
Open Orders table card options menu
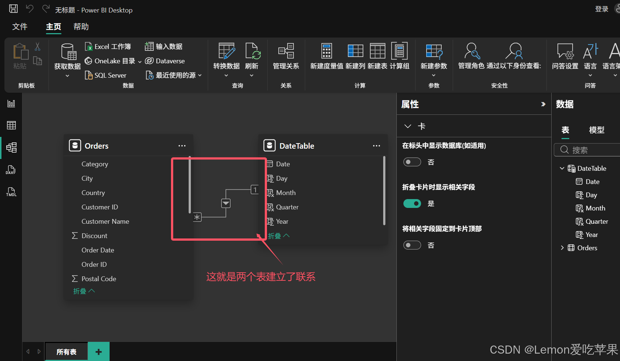click(x=182, y=146)
